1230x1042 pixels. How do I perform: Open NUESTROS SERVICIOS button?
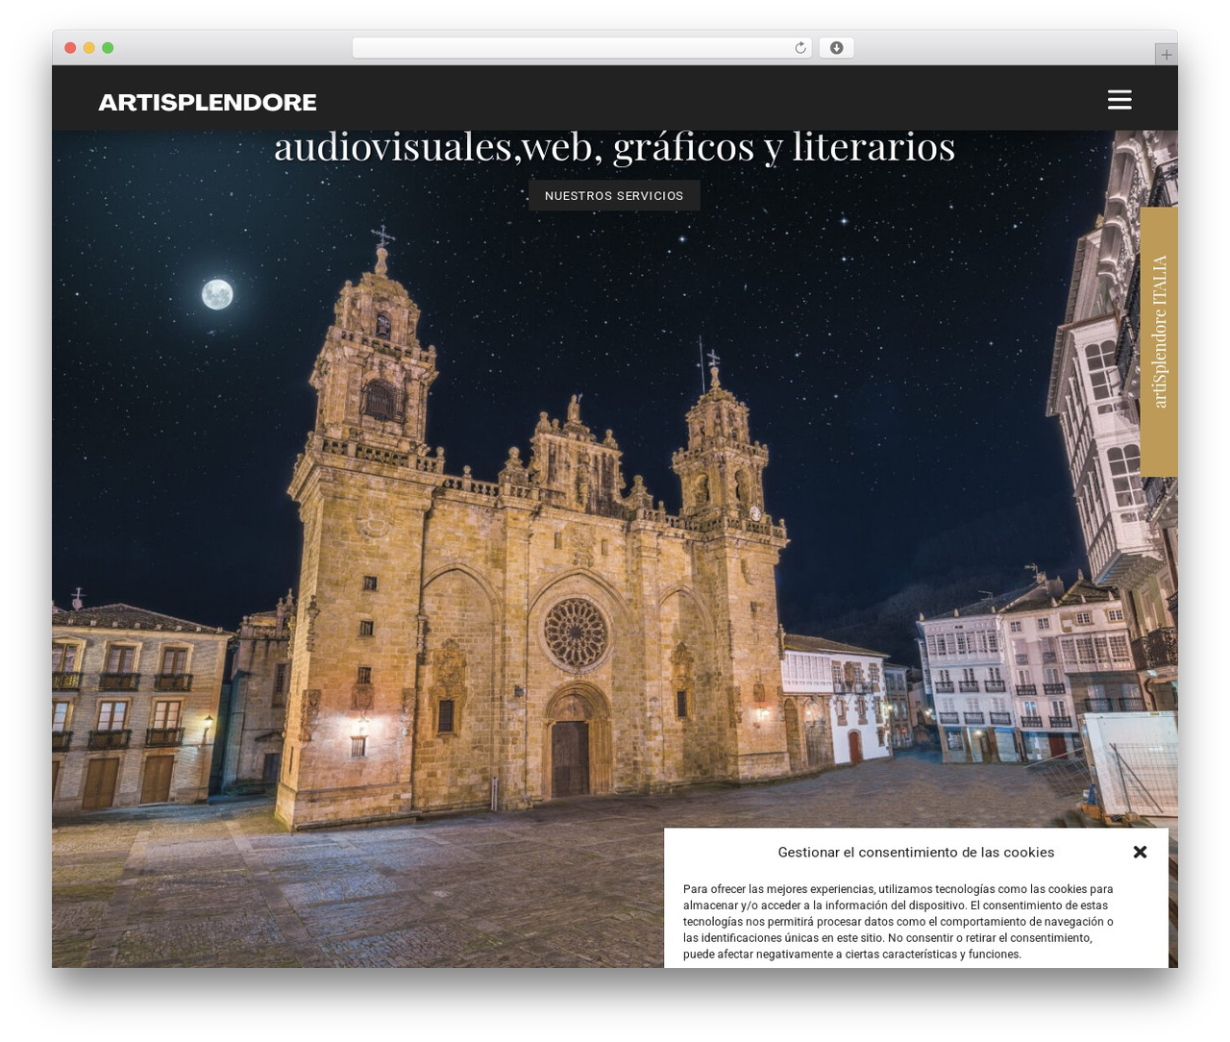pos(614,195)
